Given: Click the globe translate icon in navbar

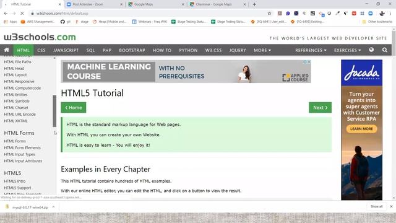Looking at the screenshot, I should pyautogui.click(x=371, y=50).
